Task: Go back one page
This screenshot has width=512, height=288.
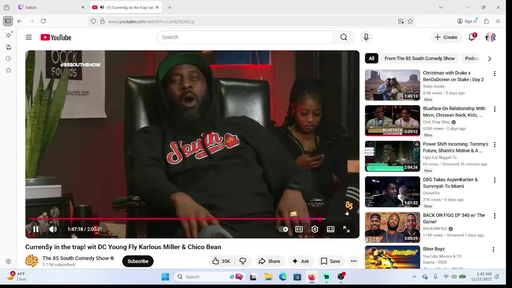Action: (20, 21)
